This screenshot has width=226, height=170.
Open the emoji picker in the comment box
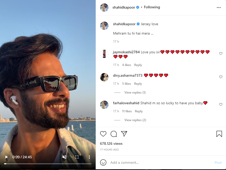point(103,162)
